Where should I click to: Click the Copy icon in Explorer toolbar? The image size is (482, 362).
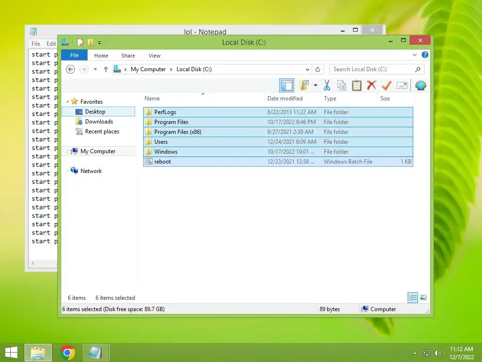point(342,85)
